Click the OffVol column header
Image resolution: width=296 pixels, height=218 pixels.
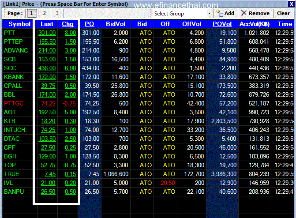click(191, 24)
